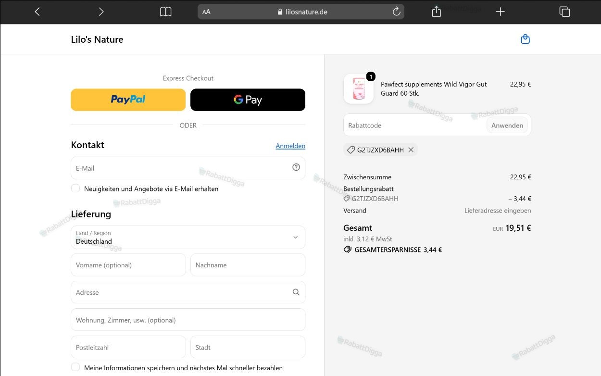Enable Neuigkeiten und Angebote email checkbox

(75, 188)
